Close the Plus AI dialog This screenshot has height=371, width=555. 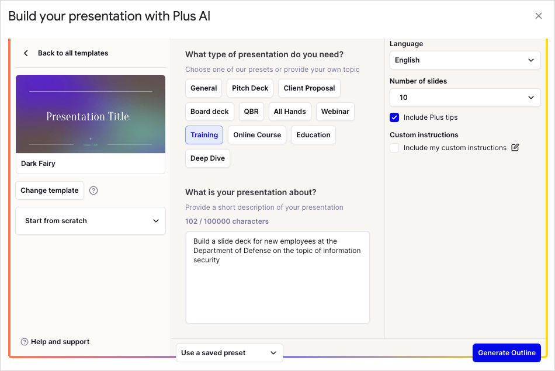pyautogui.click(x=539, y=16)
